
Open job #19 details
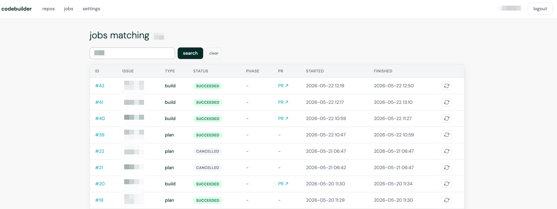coord(99,200)
